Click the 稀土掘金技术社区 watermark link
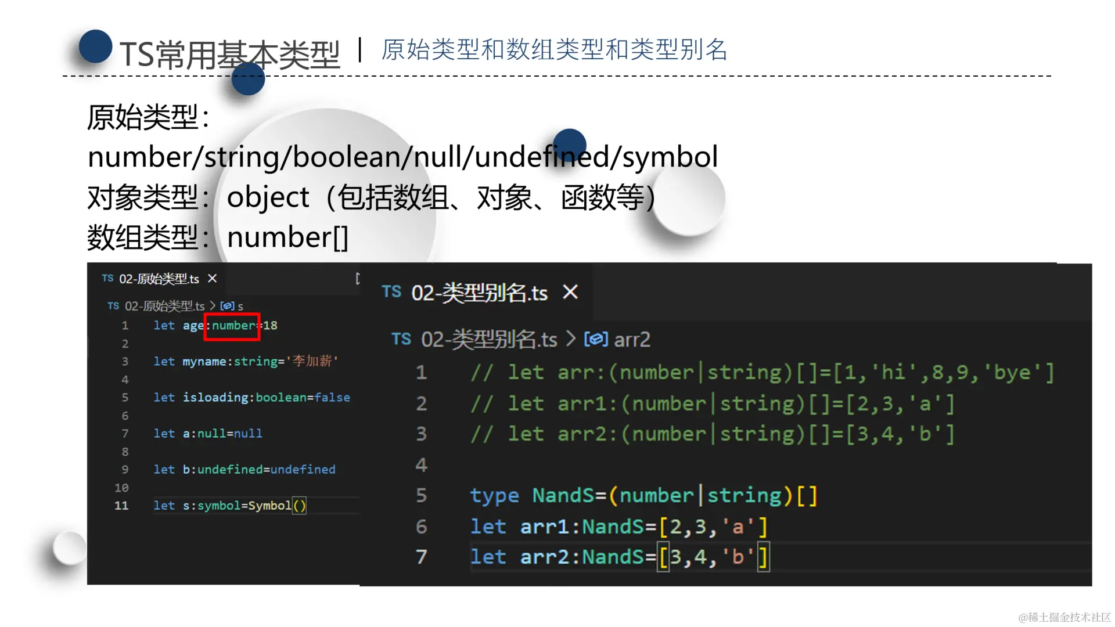This screenshot has height=627, width=1115. coord(1064,617)
